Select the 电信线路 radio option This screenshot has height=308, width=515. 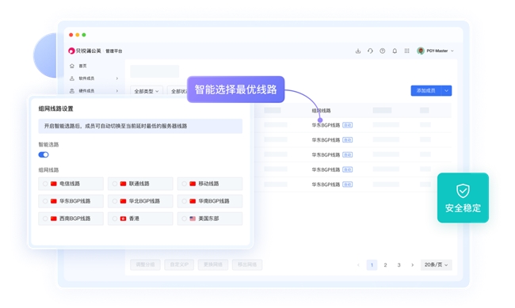45,184
